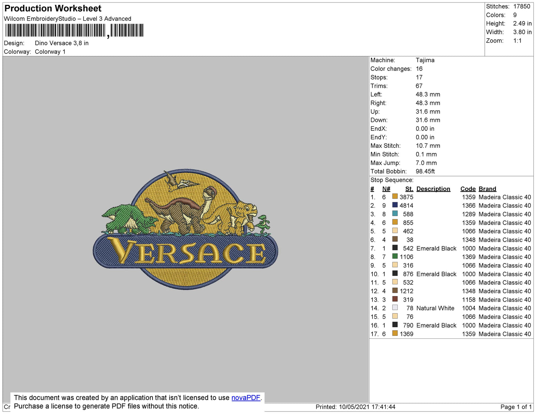
Task: Select stop 7 black color swatch
Action: coord(395,248)
